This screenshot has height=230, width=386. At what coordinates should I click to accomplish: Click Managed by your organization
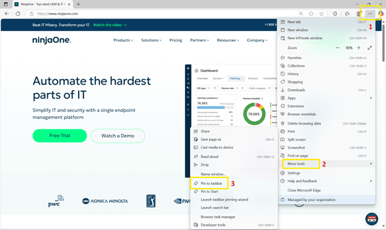327,200
